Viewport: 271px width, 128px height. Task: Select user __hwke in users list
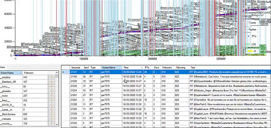point(11,96)
